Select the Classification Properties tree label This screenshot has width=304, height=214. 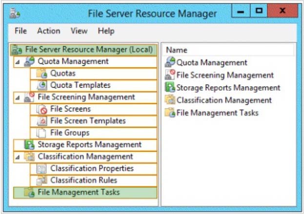tap(92, 169)
